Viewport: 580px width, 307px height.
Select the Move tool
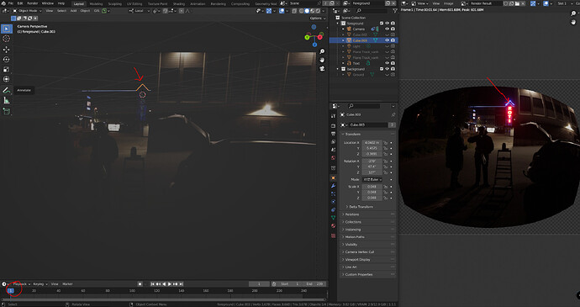(6, 50)
